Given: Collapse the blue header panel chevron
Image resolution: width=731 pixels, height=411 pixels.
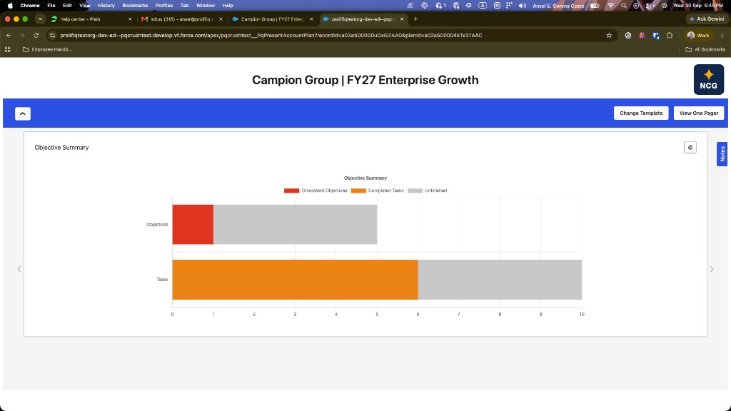Looking at the screenshot, I should click(22, 113).
